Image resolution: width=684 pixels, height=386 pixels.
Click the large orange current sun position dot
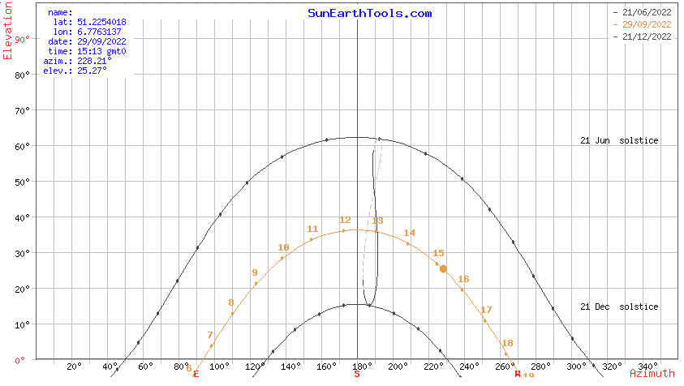(x=443, y=268)
